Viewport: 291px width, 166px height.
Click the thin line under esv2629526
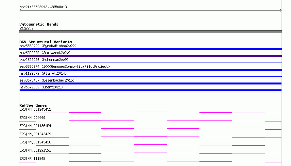[x=150, y=63]
